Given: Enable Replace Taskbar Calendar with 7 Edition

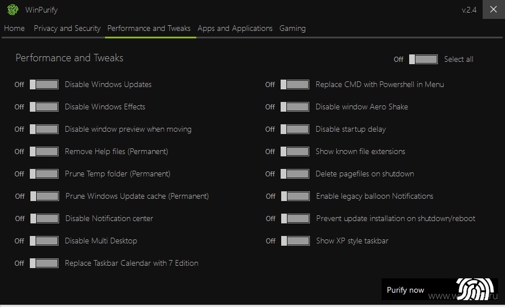Looking at the screenshot, I should [x=44, y=263].
